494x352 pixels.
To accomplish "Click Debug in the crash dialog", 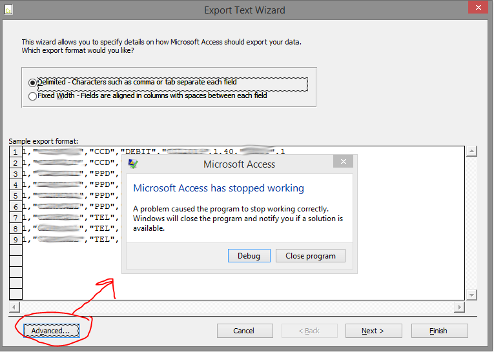I will (249, 256).
